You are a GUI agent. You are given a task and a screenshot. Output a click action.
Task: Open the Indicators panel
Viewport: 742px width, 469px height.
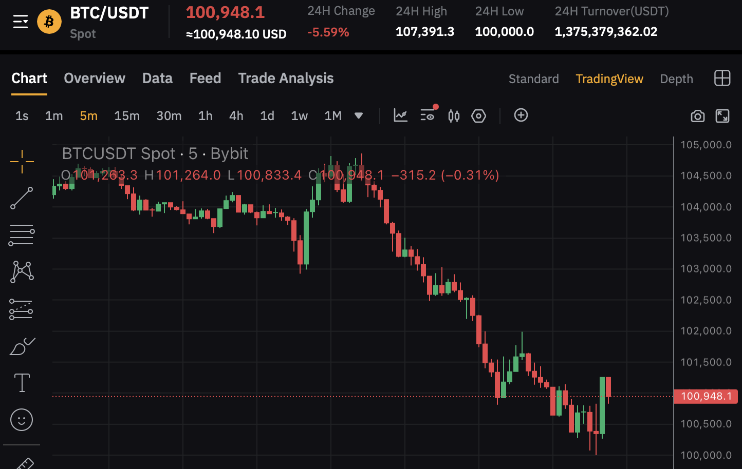point(401,115)
